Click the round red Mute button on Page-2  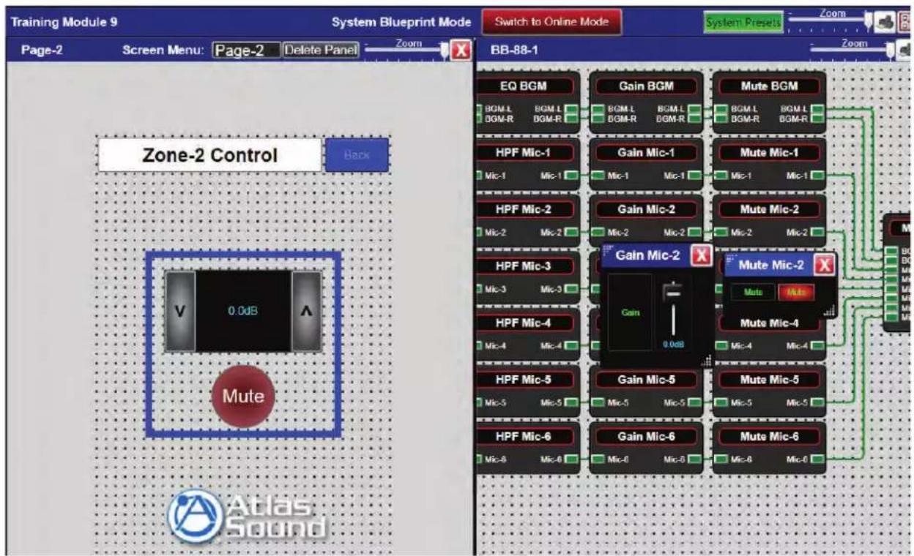click(x=242, y=396)
